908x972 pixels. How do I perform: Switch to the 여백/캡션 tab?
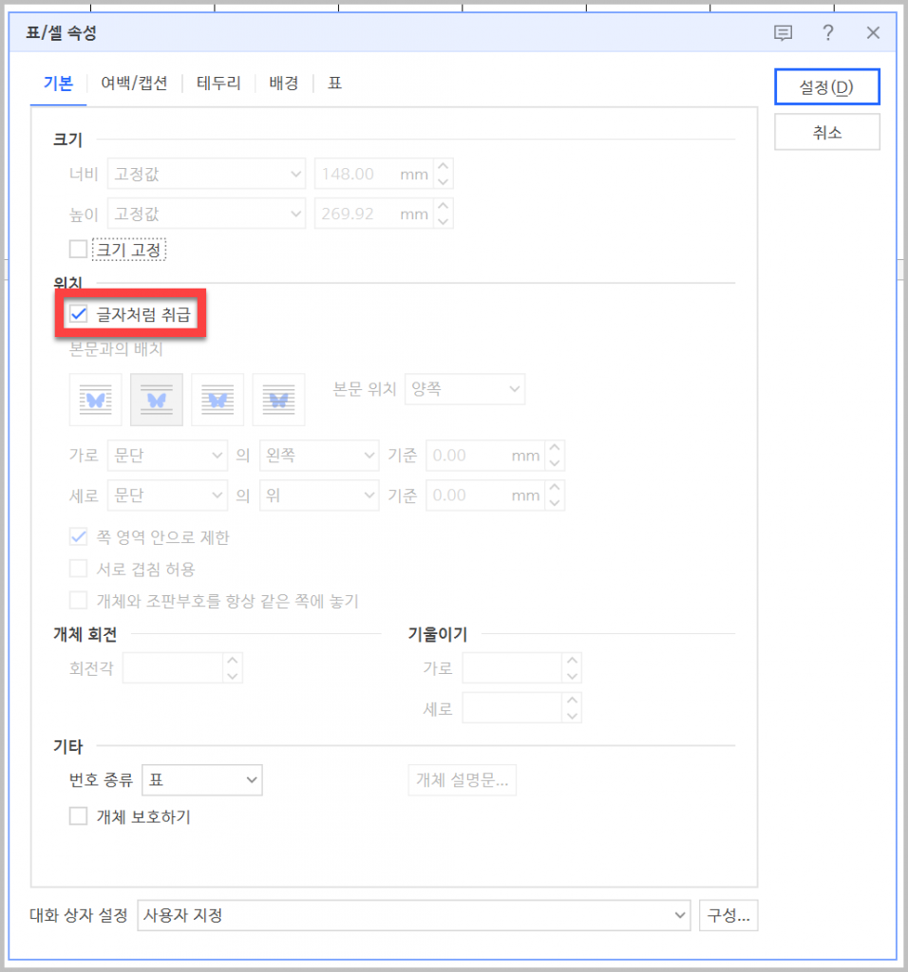click(x=134, y=84)
